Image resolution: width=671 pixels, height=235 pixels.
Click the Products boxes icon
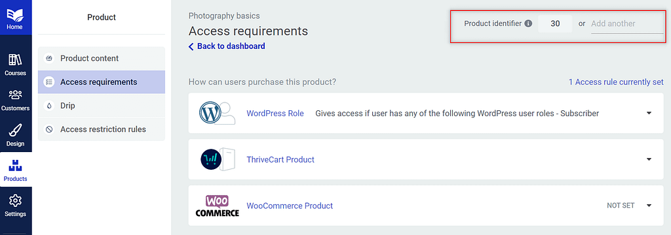16,166
